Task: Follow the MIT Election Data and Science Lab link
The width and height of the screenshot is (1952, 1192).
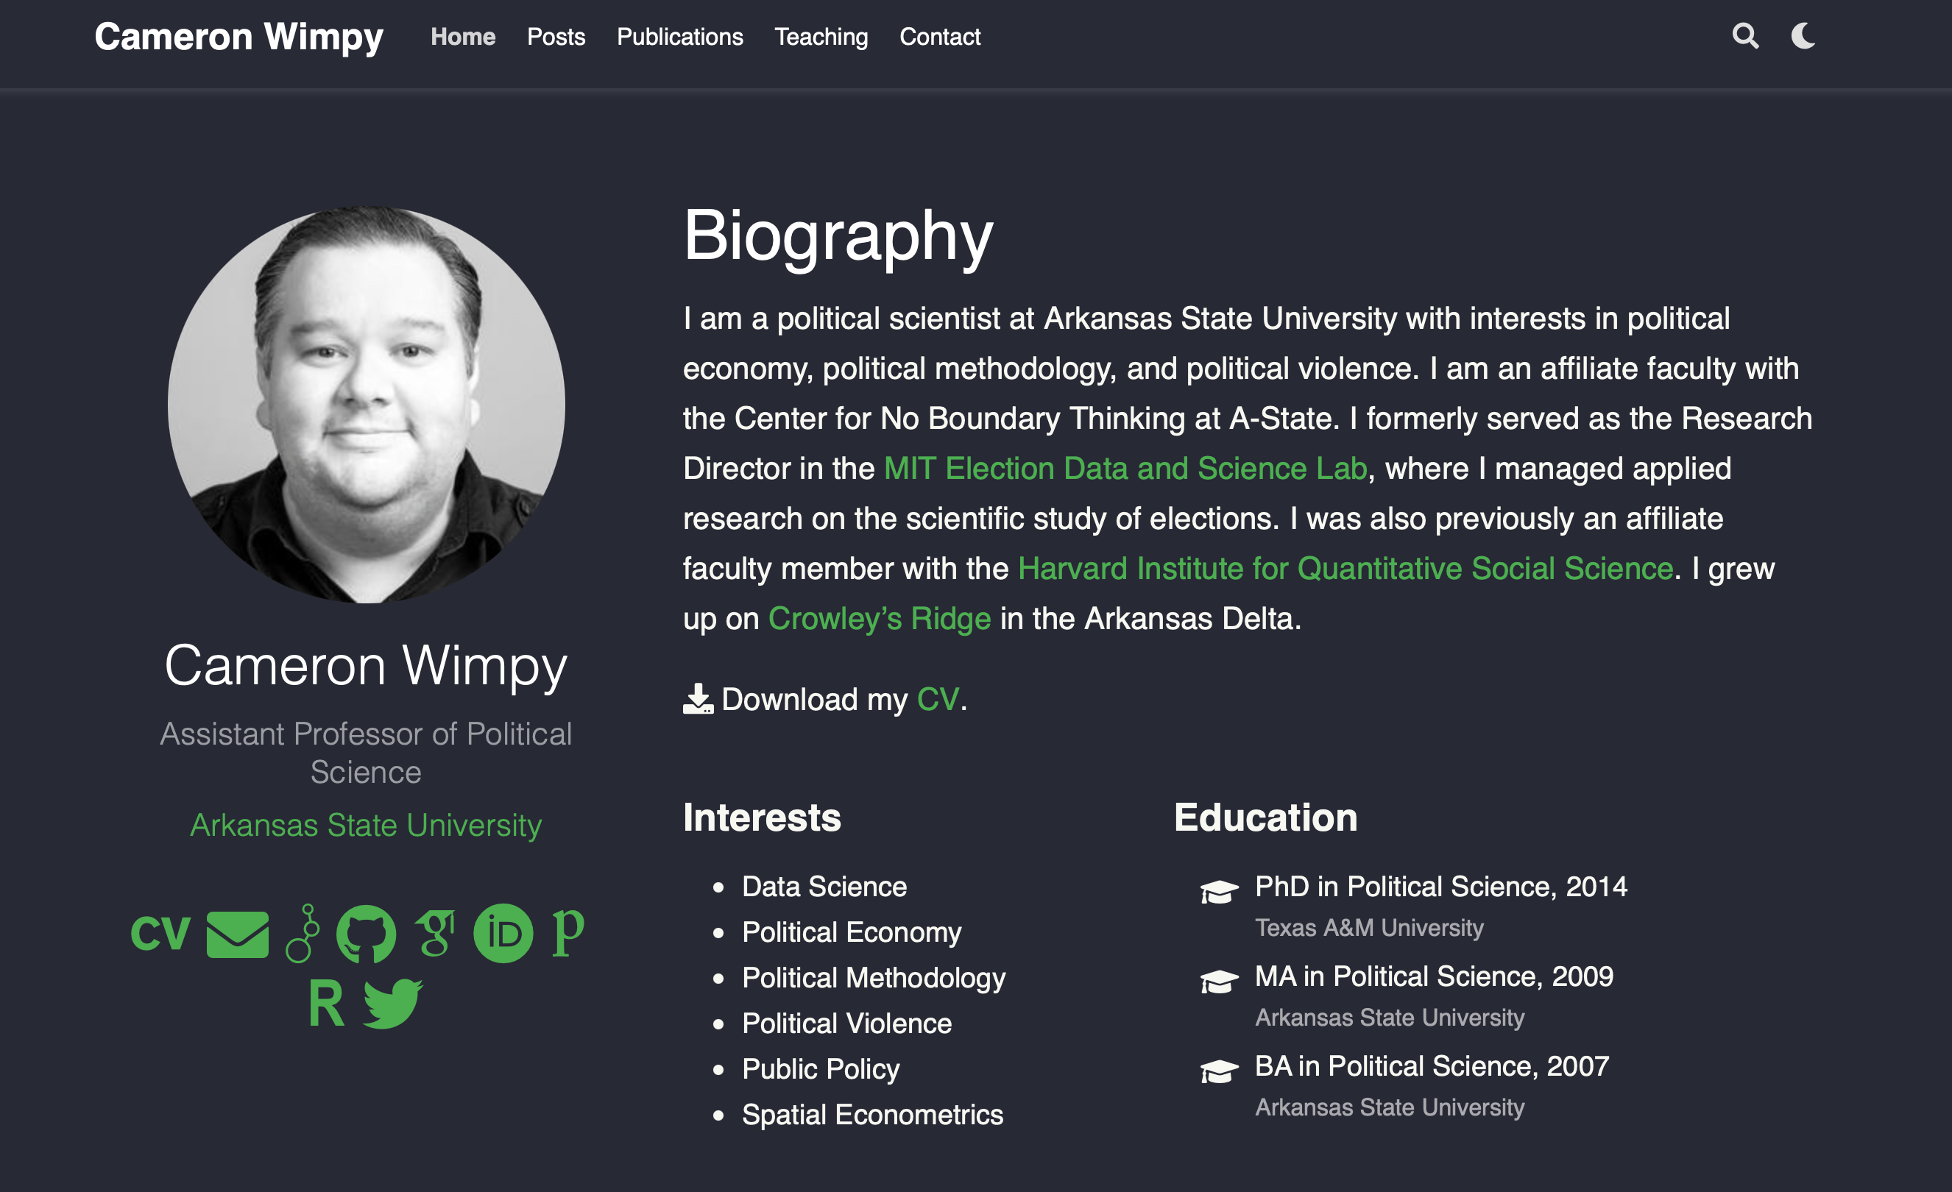Action: click(1125, 468)
